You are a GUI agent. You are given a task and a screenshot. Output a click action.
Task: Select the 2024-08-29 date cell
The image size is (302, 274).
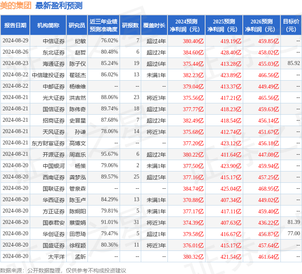pos(15,41)
